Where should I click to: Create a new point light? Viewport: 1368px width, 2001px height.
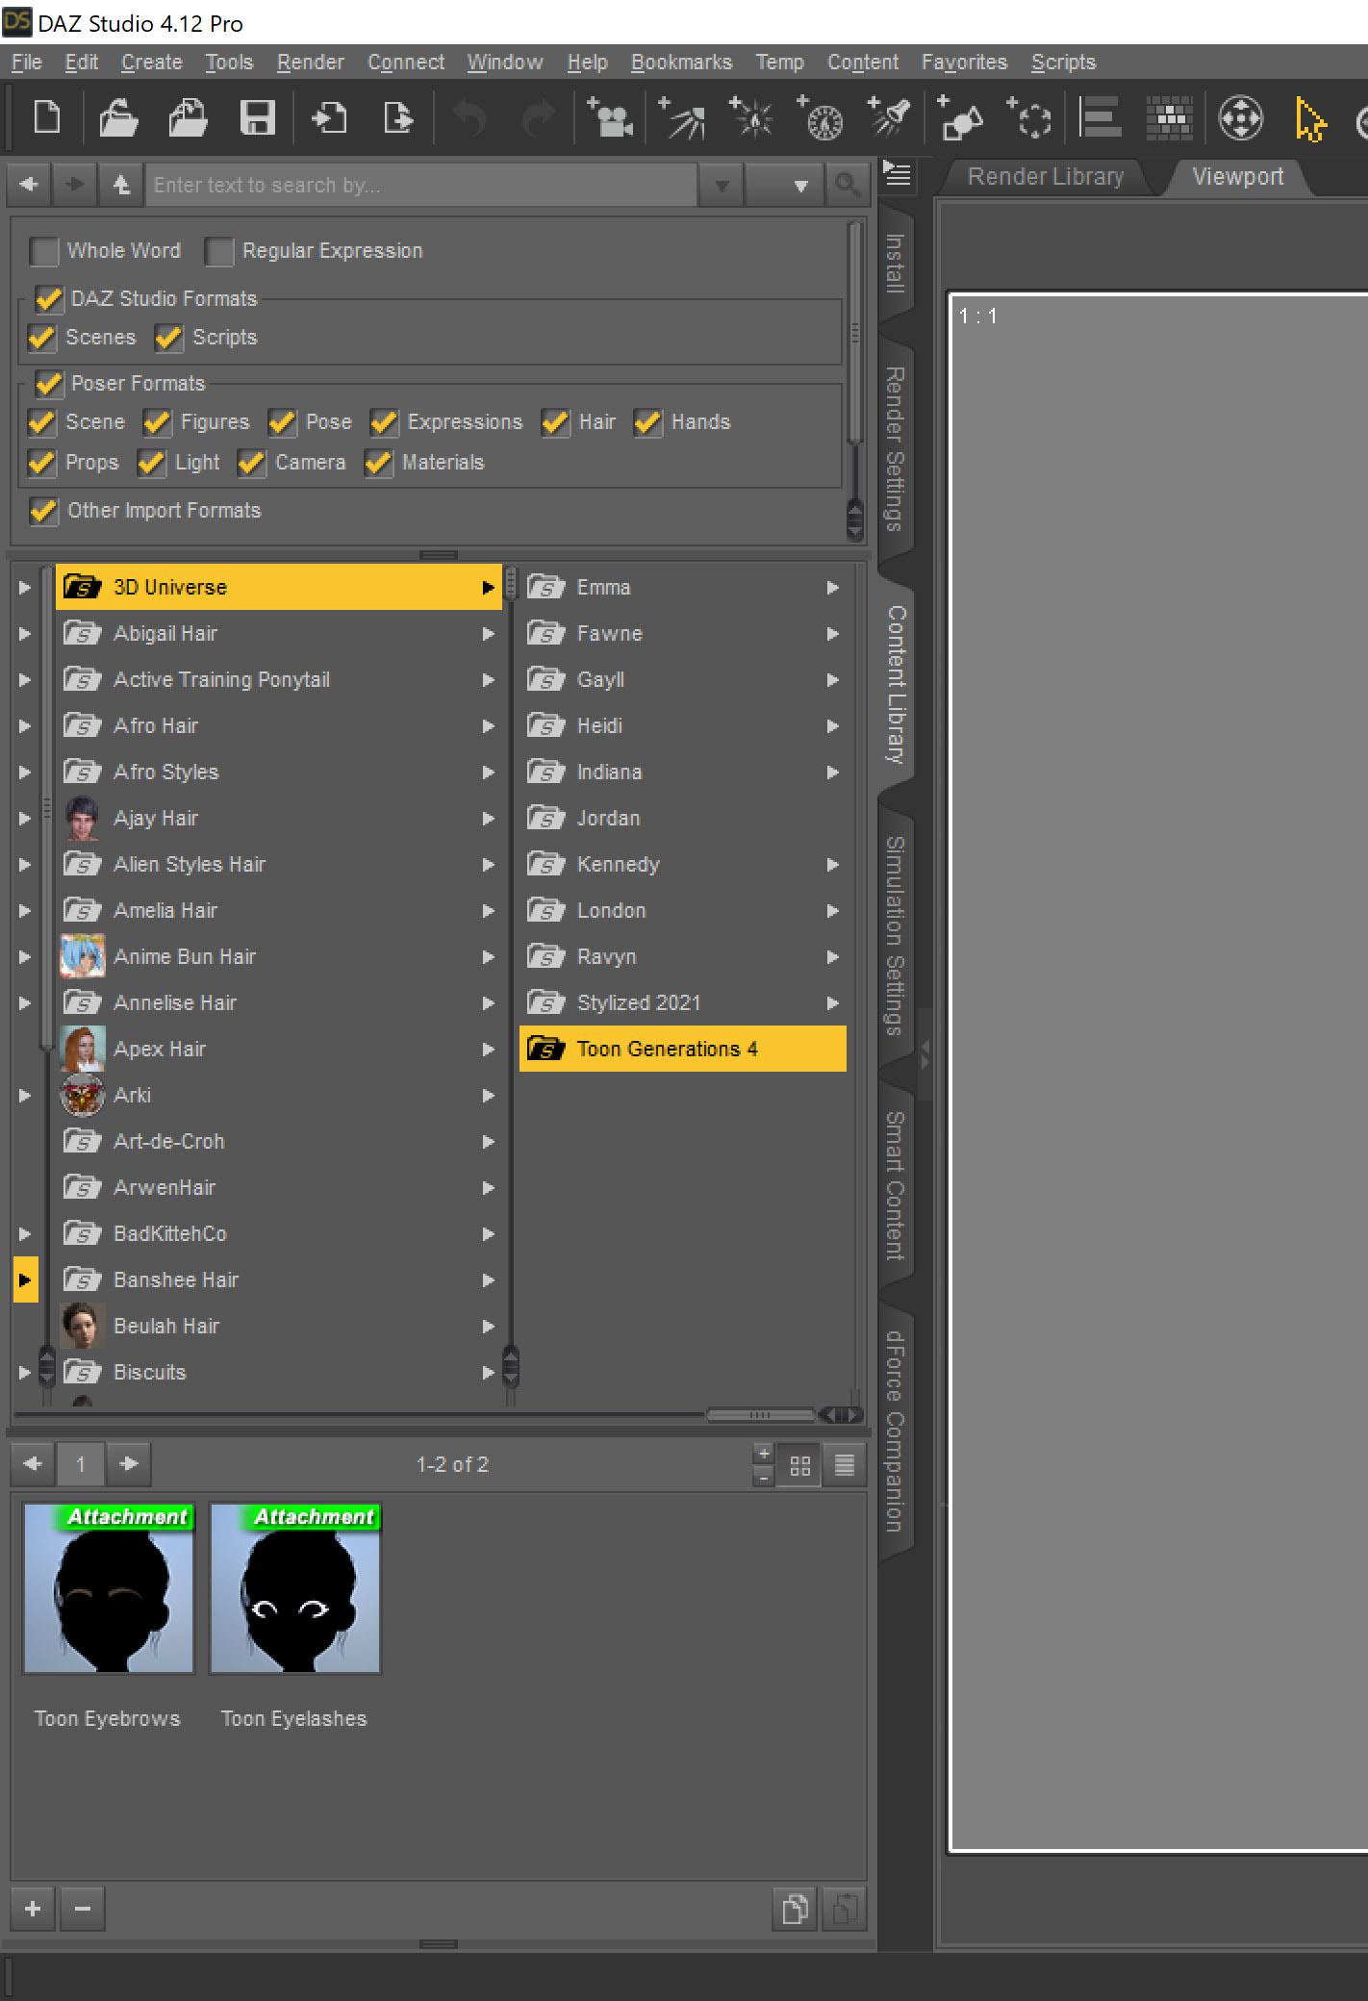pyautogui.click(x=751, y=119)
